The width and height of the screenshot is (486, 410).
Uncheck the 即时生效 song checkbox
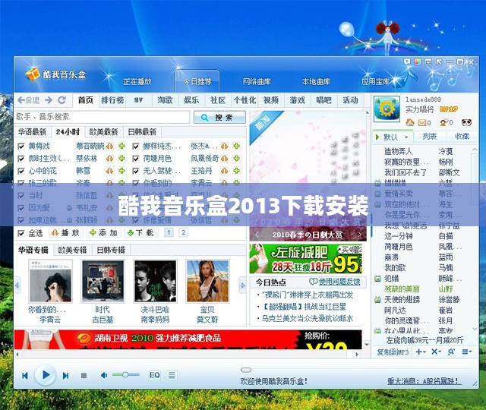[21, 159]
